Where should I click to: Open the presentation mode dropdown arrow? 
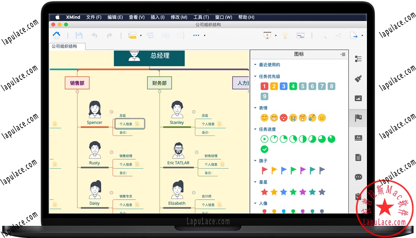[275, 35]
